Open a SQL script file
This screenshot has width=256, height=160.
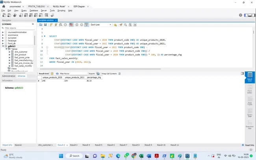(41, 25)
